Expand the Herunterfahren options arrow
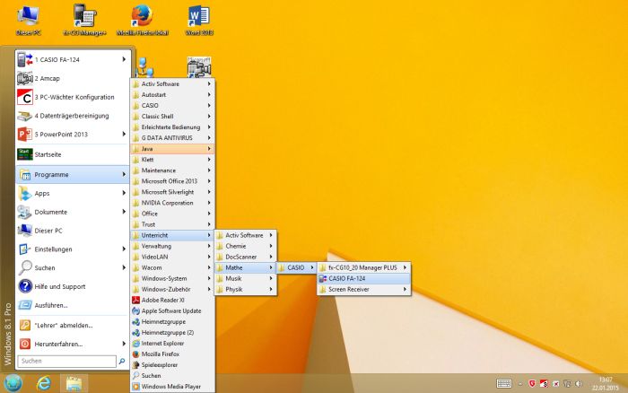This screenshot has height=393, width=628. coord(124,344)
